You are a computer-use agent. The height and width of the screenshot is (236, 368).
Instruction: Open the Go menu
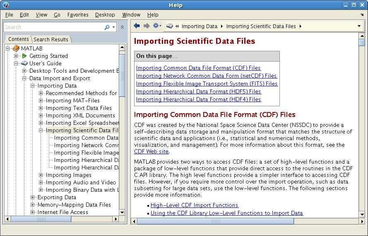point(57,15)
